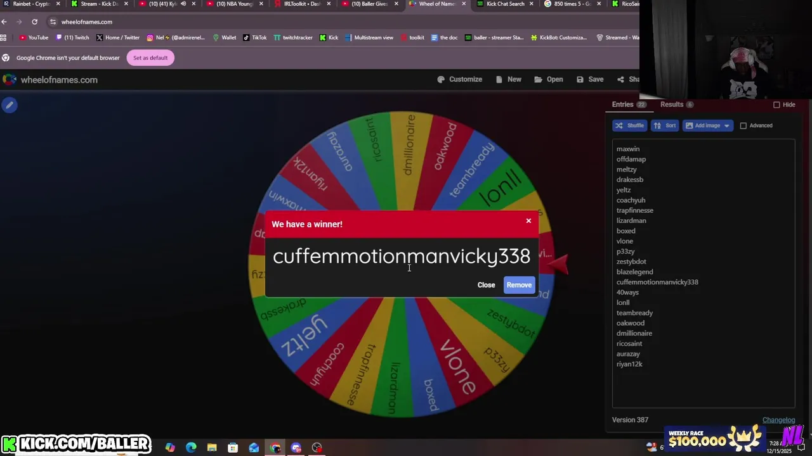Image resolution: width=812 pixels, height=456 pixels.
Task: Open File Explorer from the taskbar
Action: coord(212,448)
